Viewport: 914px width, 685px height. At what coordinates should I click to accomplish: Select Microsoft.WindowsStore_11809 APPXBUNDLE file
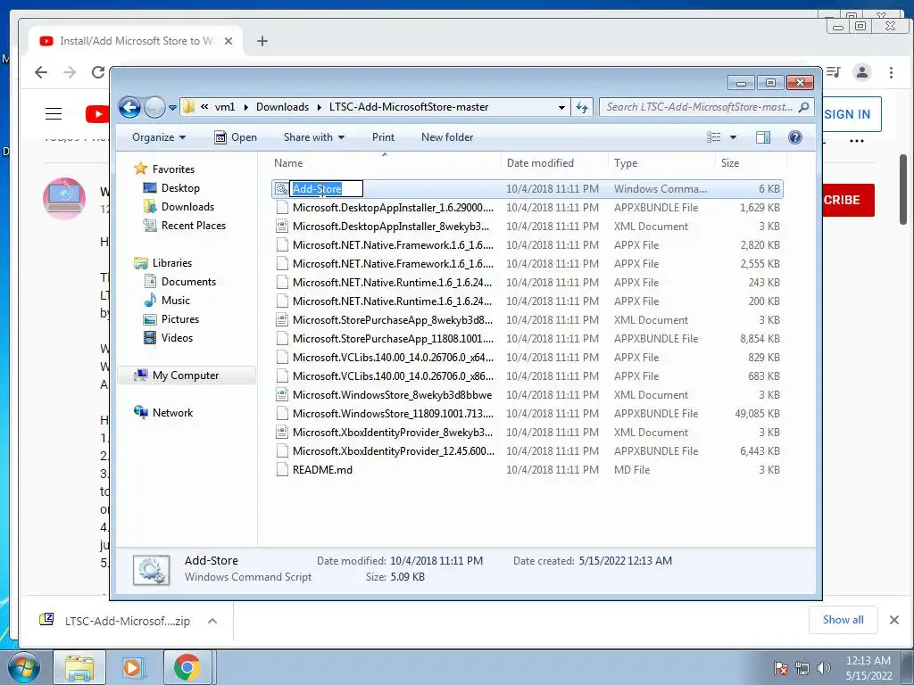pyautogui.click(x=527, y=414)
